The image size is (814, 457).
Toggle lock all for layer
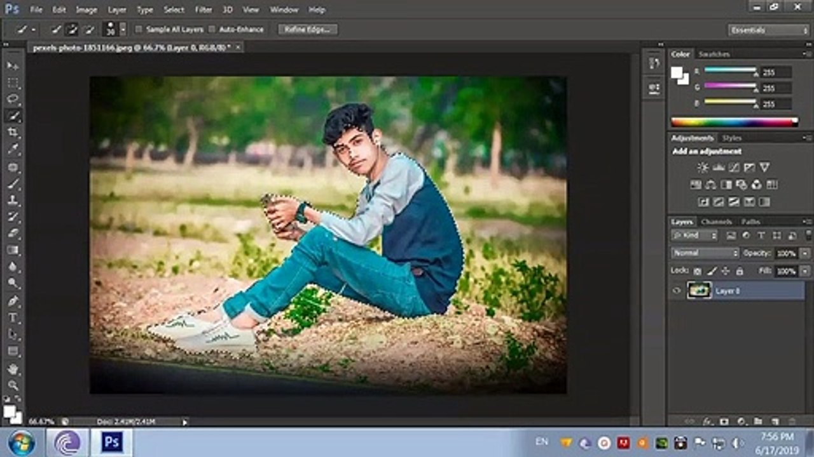(740, 271)
